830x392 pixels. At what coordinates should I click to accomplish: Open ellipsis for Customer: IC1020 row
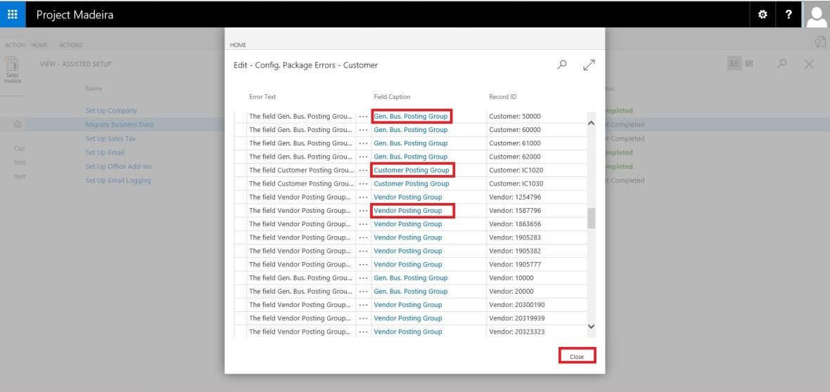tap(363, 171)
